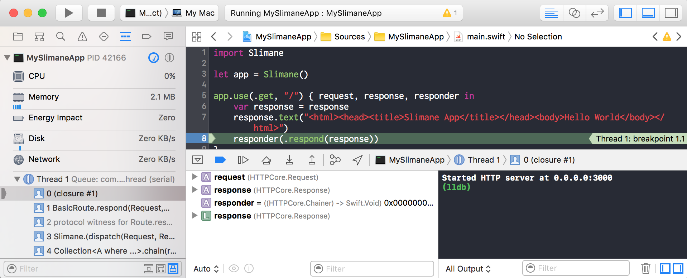Open the breakpoint navigator icon
Viewport: 687px width, 278px height.
[x=147, y=37]
